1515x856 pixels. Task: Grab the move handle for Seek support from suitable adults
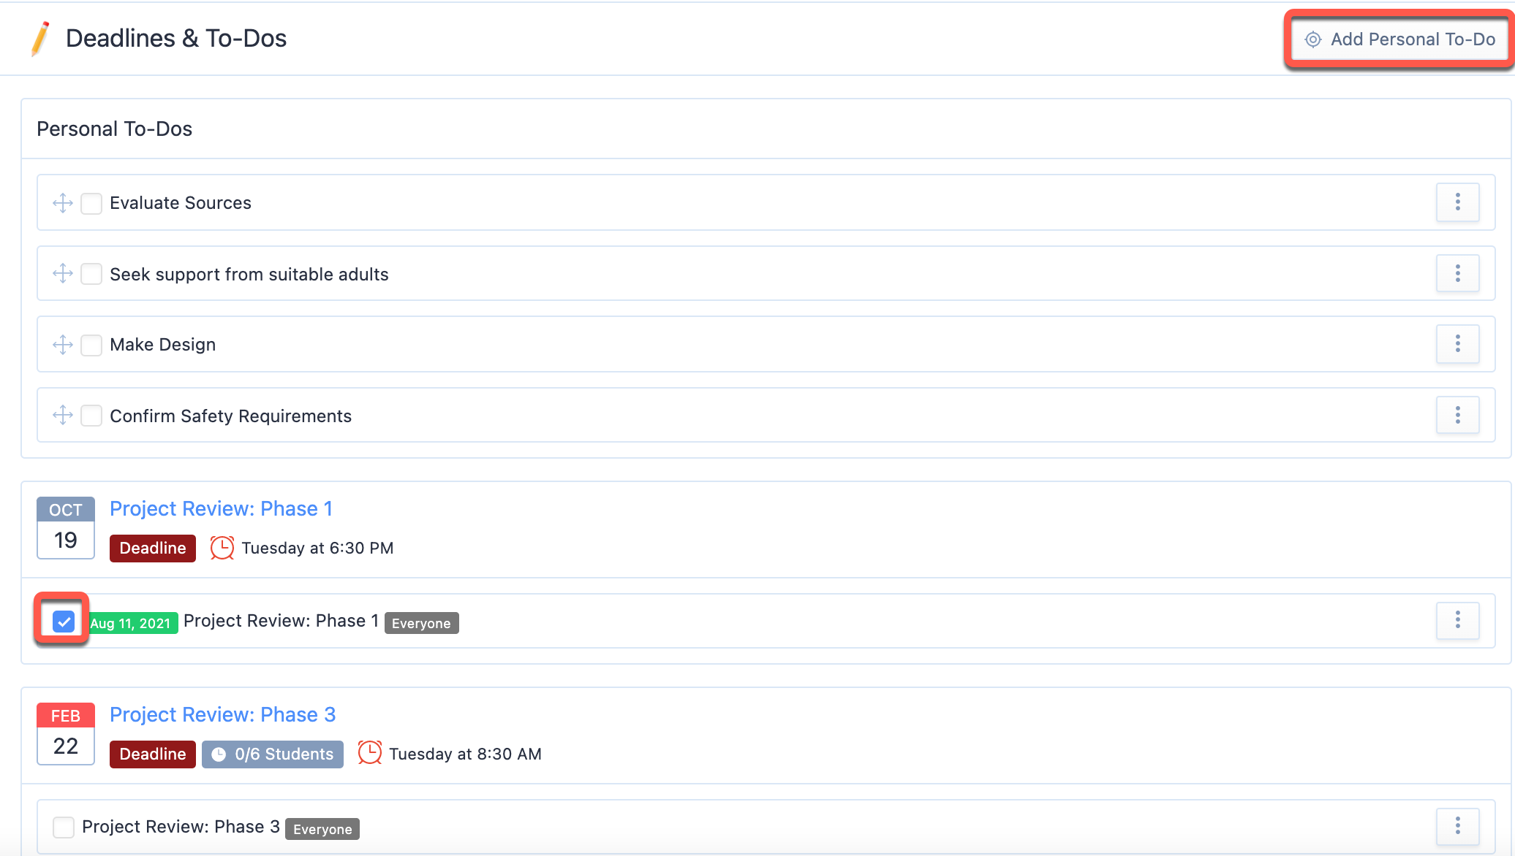(63, 274)
